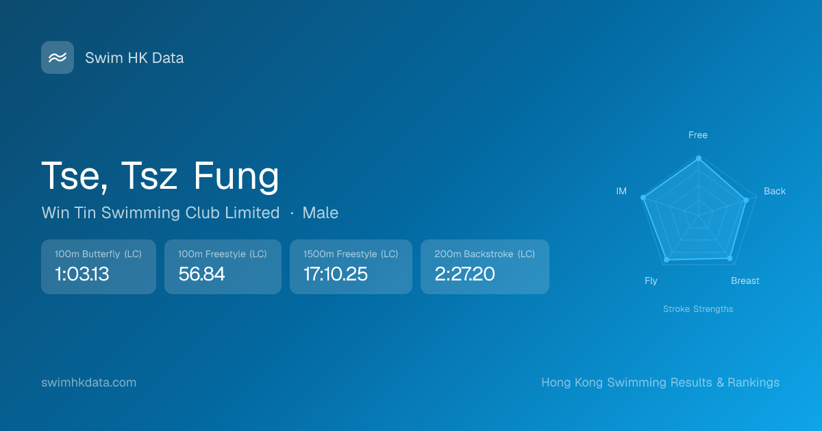Click the Male gender label
The image size is (822, 431).
click(321, 213)
